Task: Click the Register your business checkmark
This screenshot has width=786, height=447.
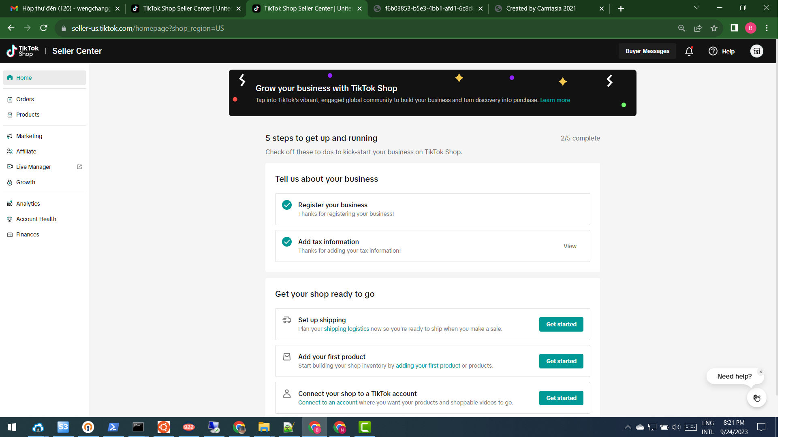Action: 287,205
